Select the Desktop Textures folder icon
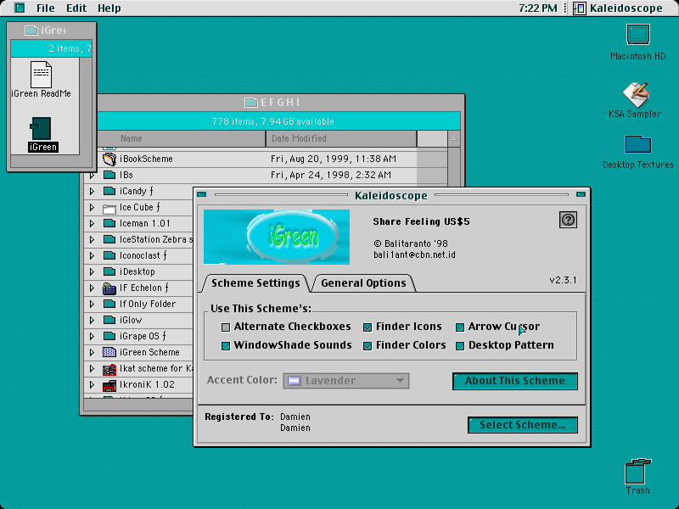The image size is (679, 509). (x=638, y=144)
